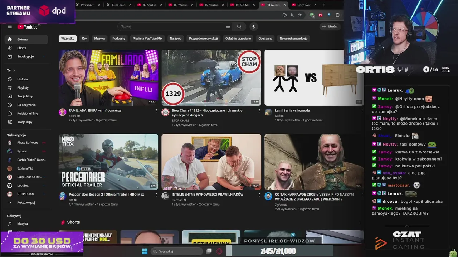The image size is (458, 257).
Task: Open Shorts in sidebar
Action: pos(26,48)
